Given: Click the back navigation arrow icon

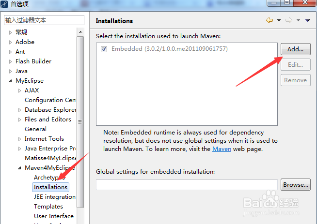Looking at the screenshot, I should pos(269,20).
